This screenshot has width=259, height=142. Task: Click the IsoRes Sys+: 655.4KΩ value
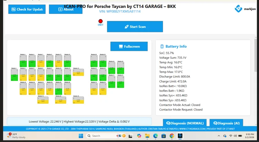click(x=173, y=95)
